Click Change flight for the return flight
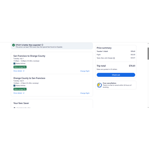Viewport: 149px width, 149px height. [85, 93]
